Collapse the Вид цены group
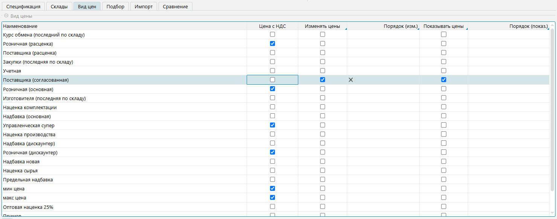Image resolution: width=557 pixels, height=219 pixels. [6, 16]
